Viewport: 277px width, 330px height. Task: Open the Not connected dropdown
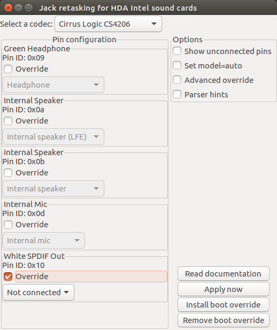pos(39,293)
